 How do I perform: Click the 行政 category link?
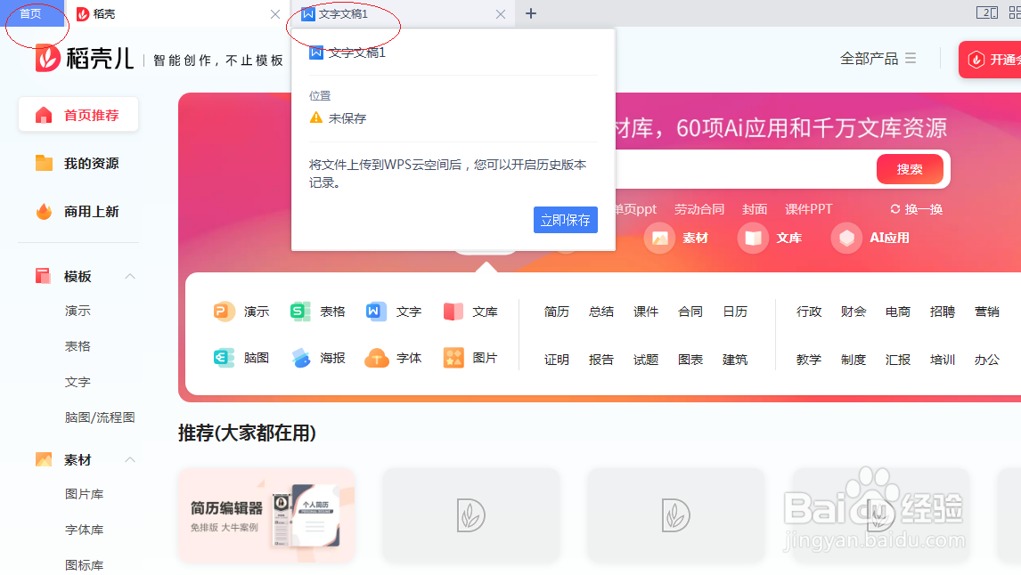point(809,312)
